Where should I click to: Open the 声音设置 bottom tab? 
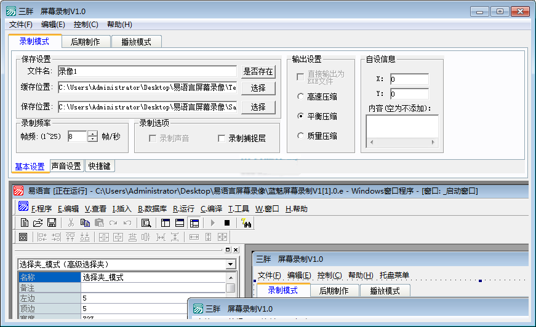click(66, 166)
